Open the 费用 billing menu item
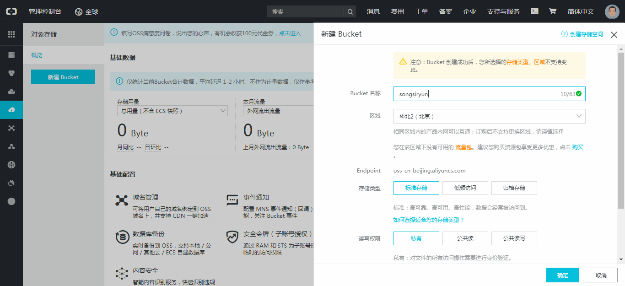The height and width of the screenshot is (286, 625). (398, 11)
